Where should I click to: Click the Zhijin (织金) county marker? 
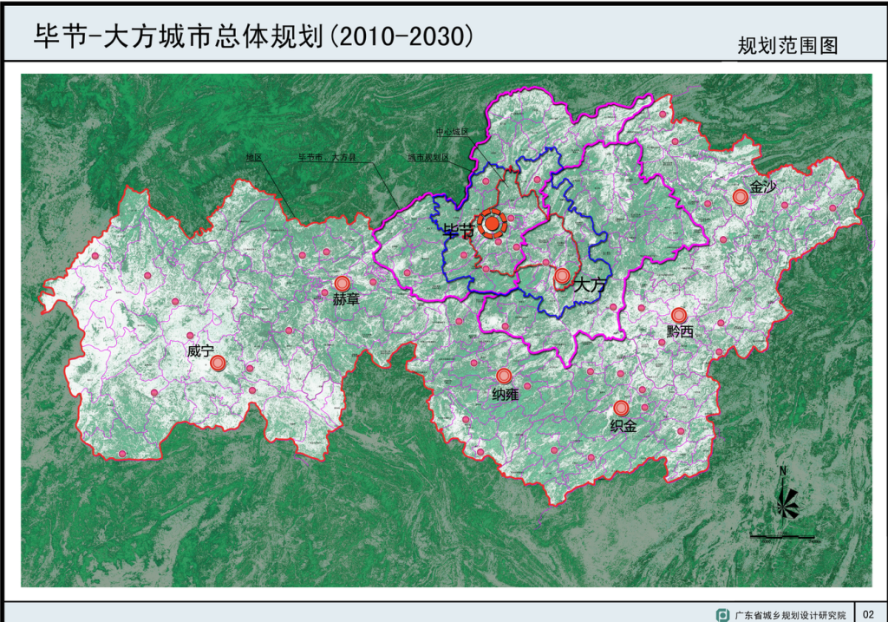(x=621, y=408)
